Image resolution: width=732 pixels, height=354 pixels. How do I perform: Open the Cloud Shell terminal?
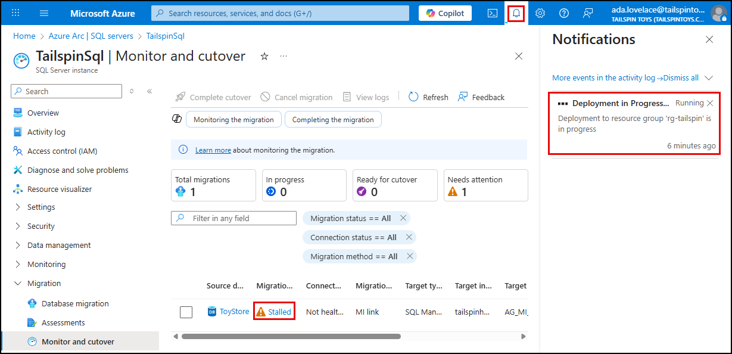point(492,13)
